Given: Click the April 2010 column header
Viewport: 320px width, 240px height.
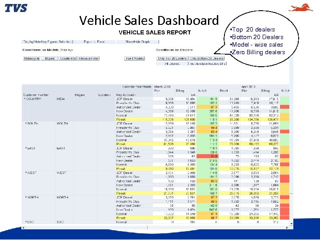Looking at the screenshot, I should (x=248, y=87).
